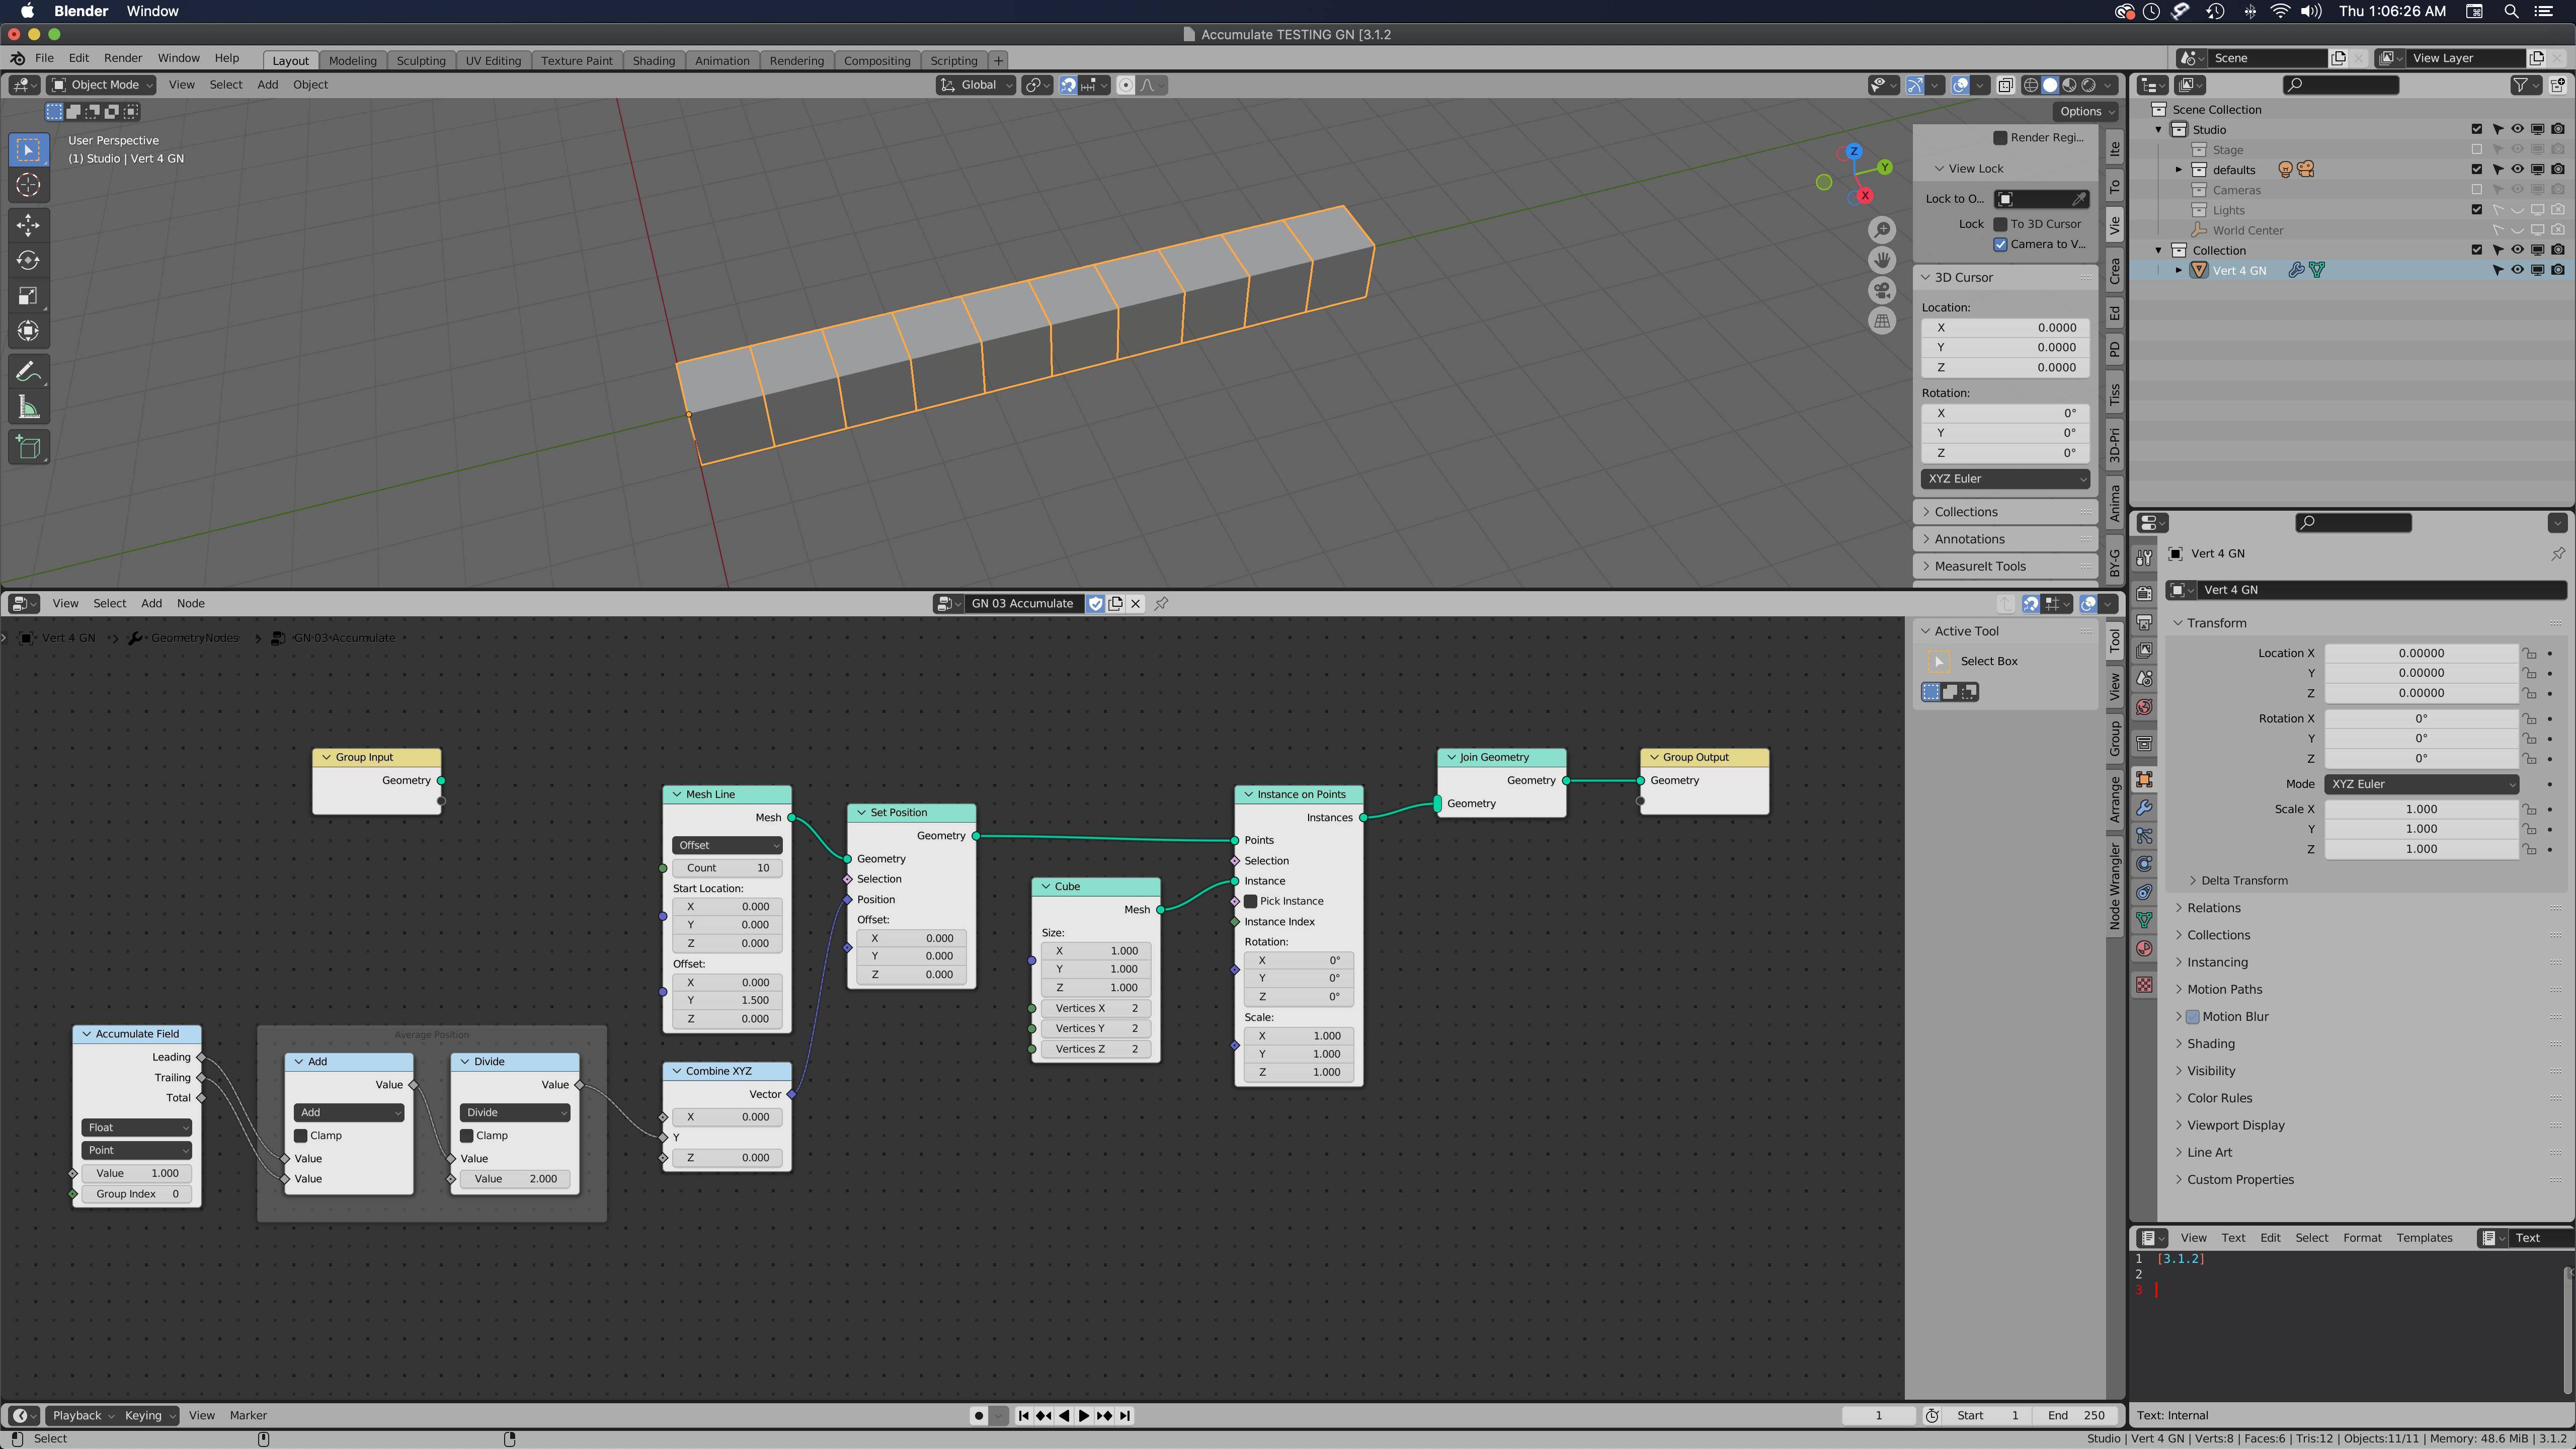Viewport: 2576px width, 1449px height.
Task: Click the Divide node Value 2.000 field
Action: pos(515,1179)
